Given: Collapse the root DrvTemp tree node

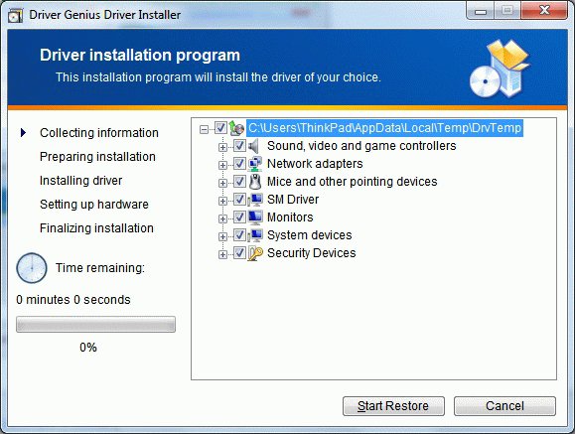Looking at the screenshot, I should 204,129.
